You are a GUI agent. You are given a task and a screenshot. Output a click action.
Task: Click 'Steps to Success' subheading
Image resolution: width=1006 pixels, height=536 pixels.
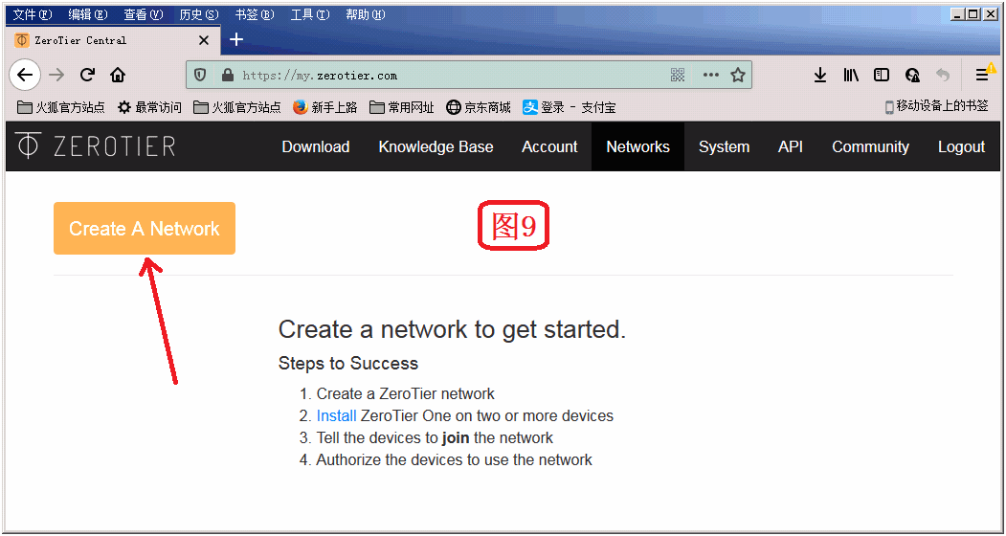348,364
